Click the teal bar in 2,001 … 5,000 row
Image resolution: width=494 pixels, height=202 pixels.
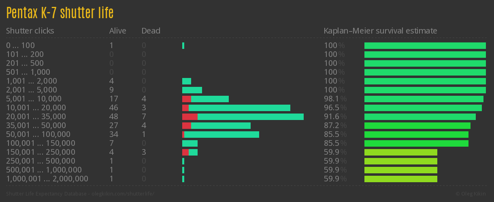click(192, 90)
